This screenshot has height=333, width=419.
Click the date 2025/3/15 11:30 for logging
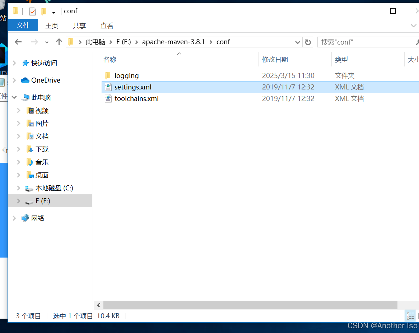(288, 76)
